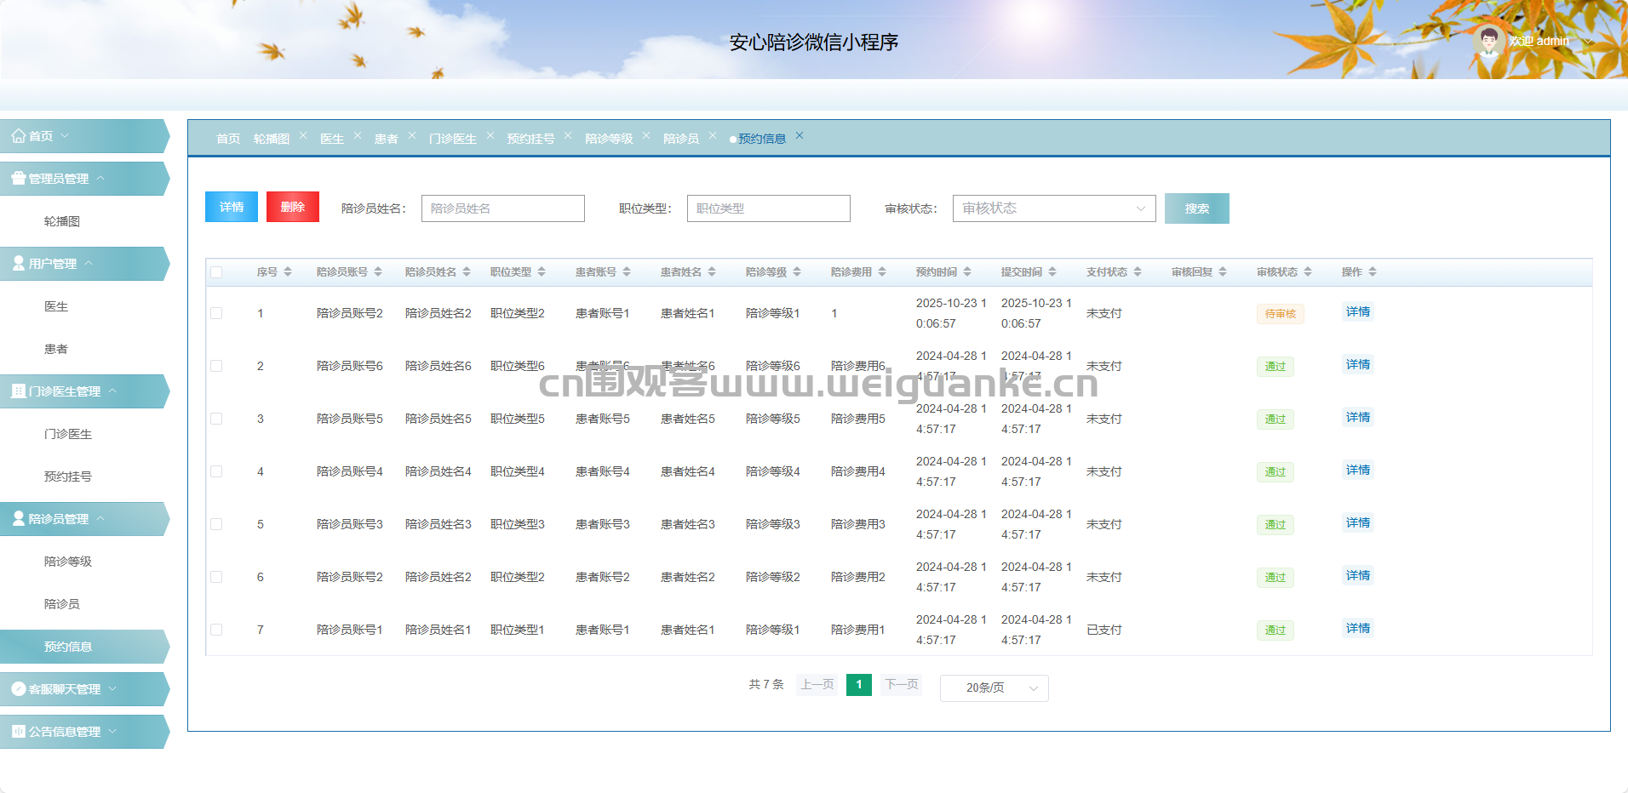Sort by 陪诊费用 using its sort arrows

click(882, 272)
